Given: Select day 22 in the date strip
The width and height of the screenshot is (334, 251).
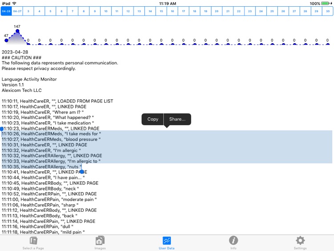Looking at the screenshot, I should (x=239, y=11).
